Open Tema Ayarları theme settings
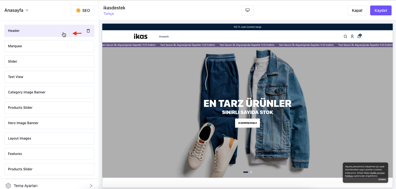Viewport: 396px width, 189px height. point(49,186)
